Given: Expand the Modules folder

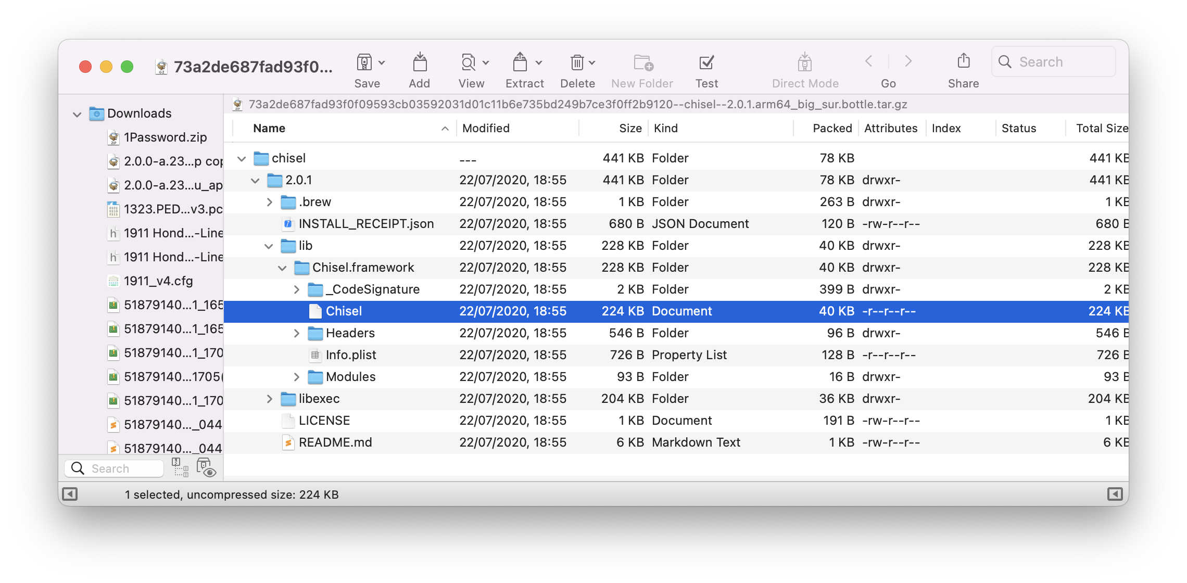Looking at the screenshot, I should click(x=296, y=377).
